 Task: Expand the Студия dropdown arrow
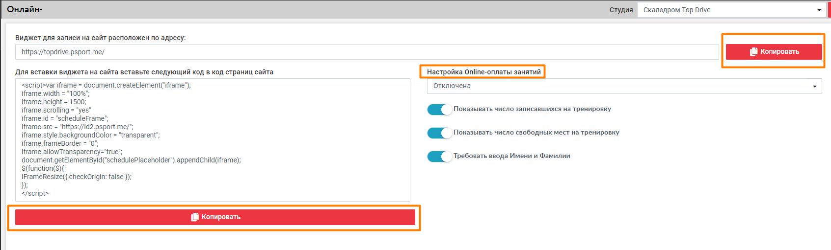coord(819,10)
